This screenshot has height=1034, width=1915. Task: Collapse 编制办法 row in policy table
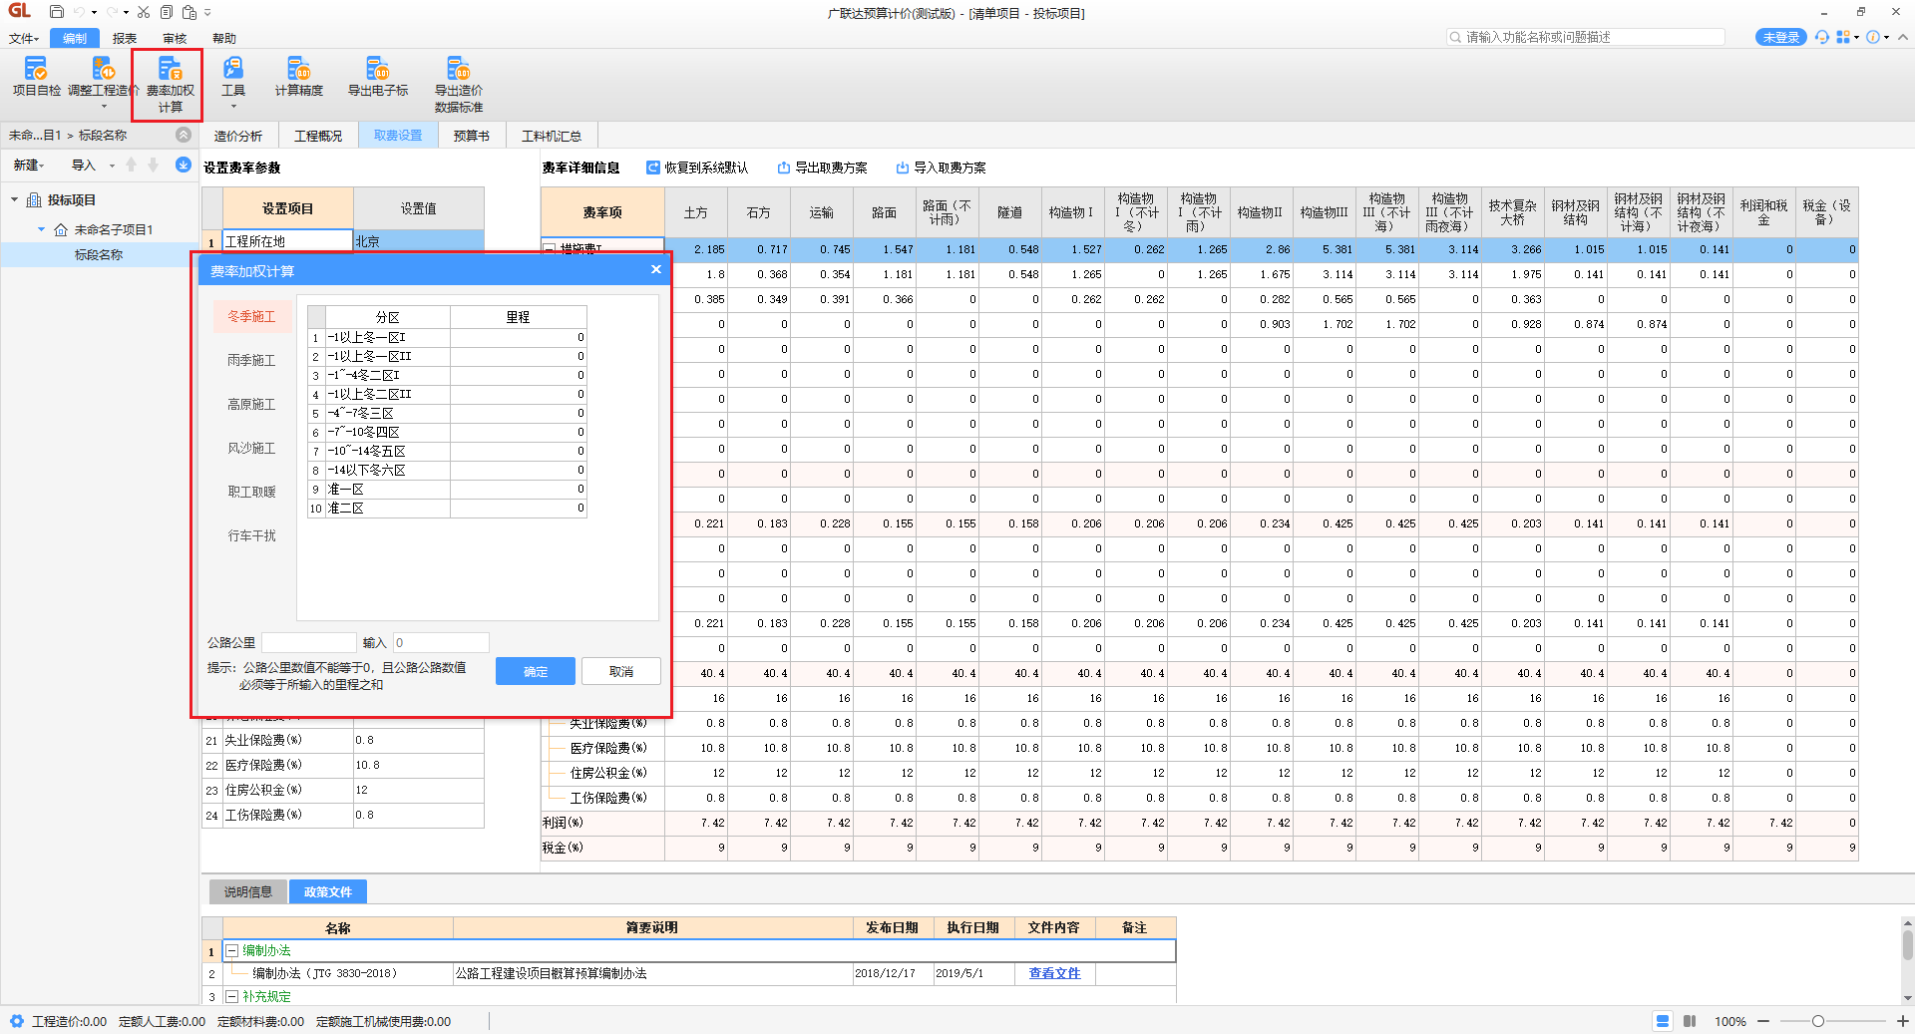[231, 951]
